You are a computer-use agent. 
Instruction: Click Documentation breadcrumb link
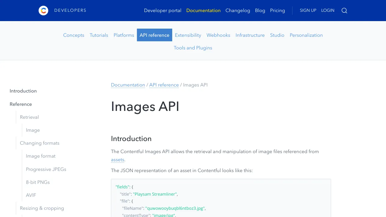pos(128,85)
